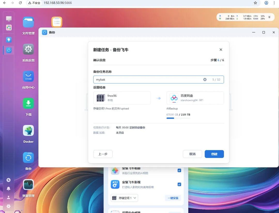This screenshot has width=279, height=213.
Task: Reload the browser page
Action: pos(20,3)
